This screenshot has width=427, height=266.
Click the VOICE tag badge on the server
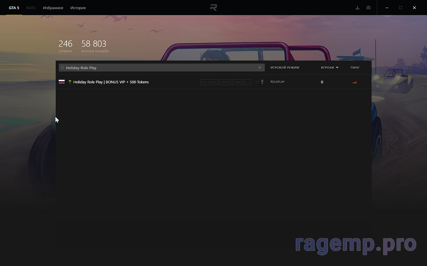[225, 82]
